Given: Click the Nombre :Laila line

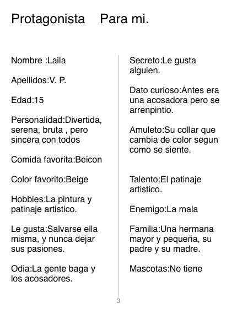Looking at the screenshot, I should coord(39,61).
